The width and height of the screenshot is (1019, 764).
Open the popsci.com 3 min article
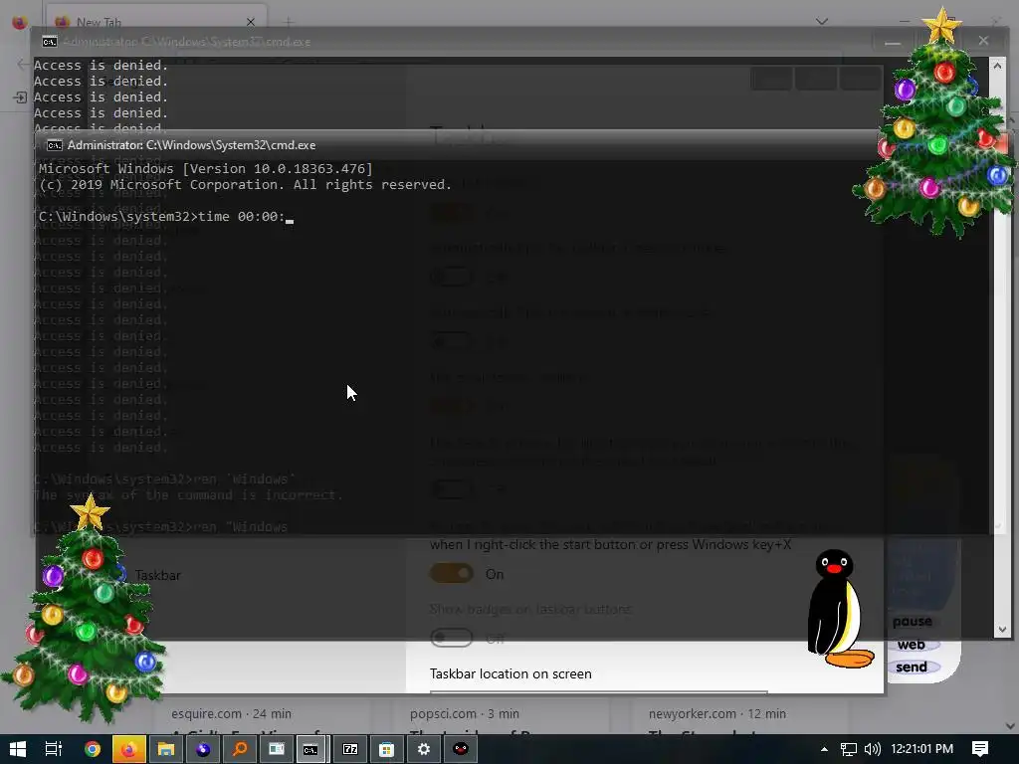[x=465, y=714]
